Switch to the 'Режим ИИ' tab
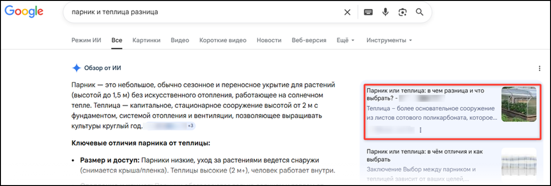Viewport: 551px width, 186px height. click(86, 40)
